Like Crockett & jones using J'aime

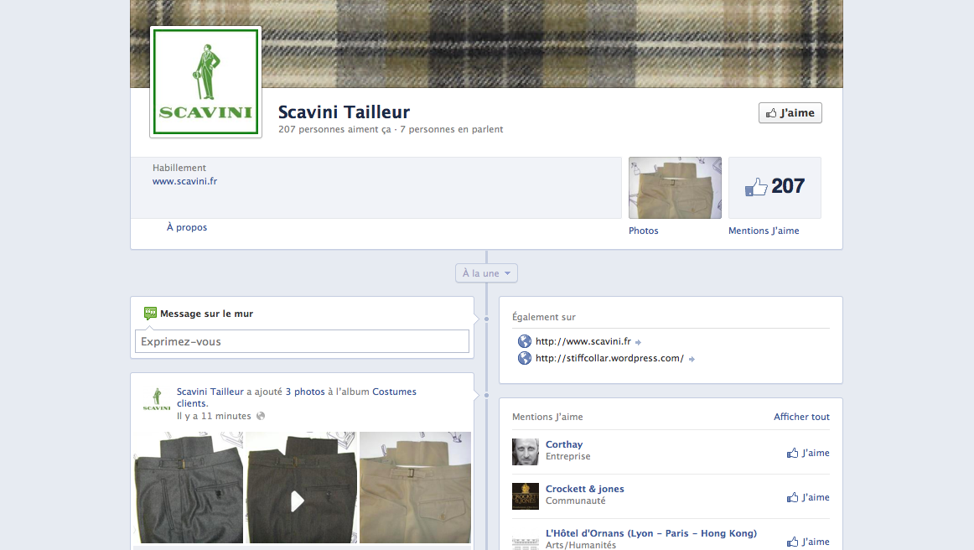808,497
